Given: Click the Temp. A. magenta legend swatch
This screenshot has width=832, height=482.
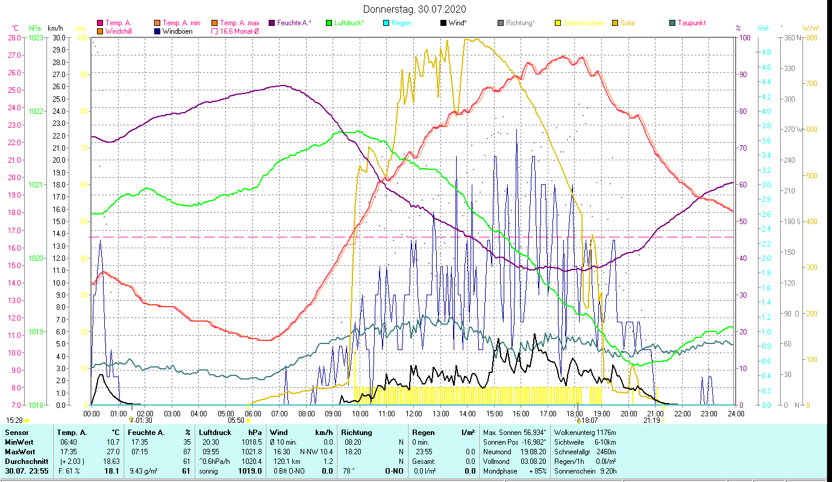Looking at the screenshot, I should pyautogui.click(x=99, y=23).
